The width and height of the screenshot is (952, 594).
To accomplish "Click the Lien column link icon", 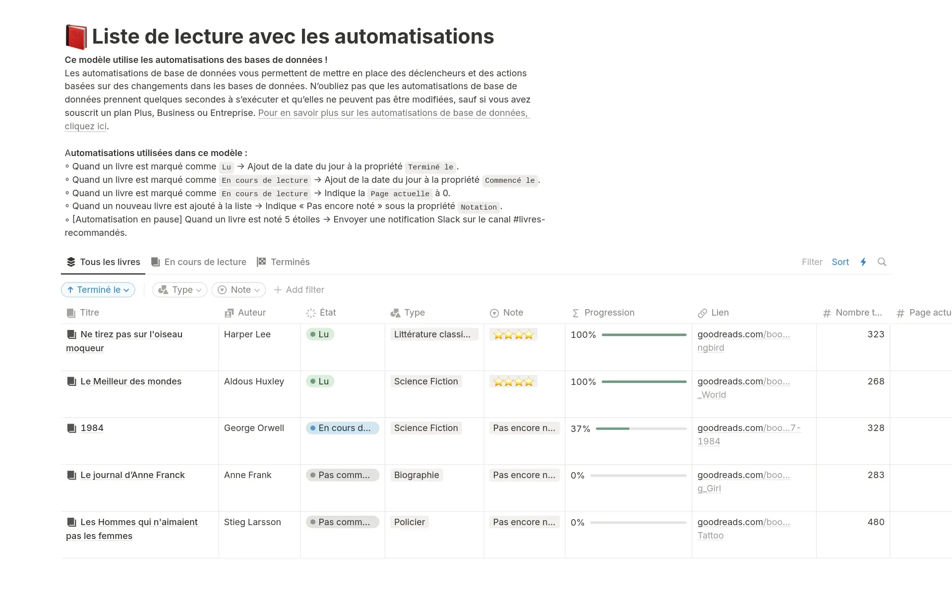I will pyautogui.click(x=702, y=313).
